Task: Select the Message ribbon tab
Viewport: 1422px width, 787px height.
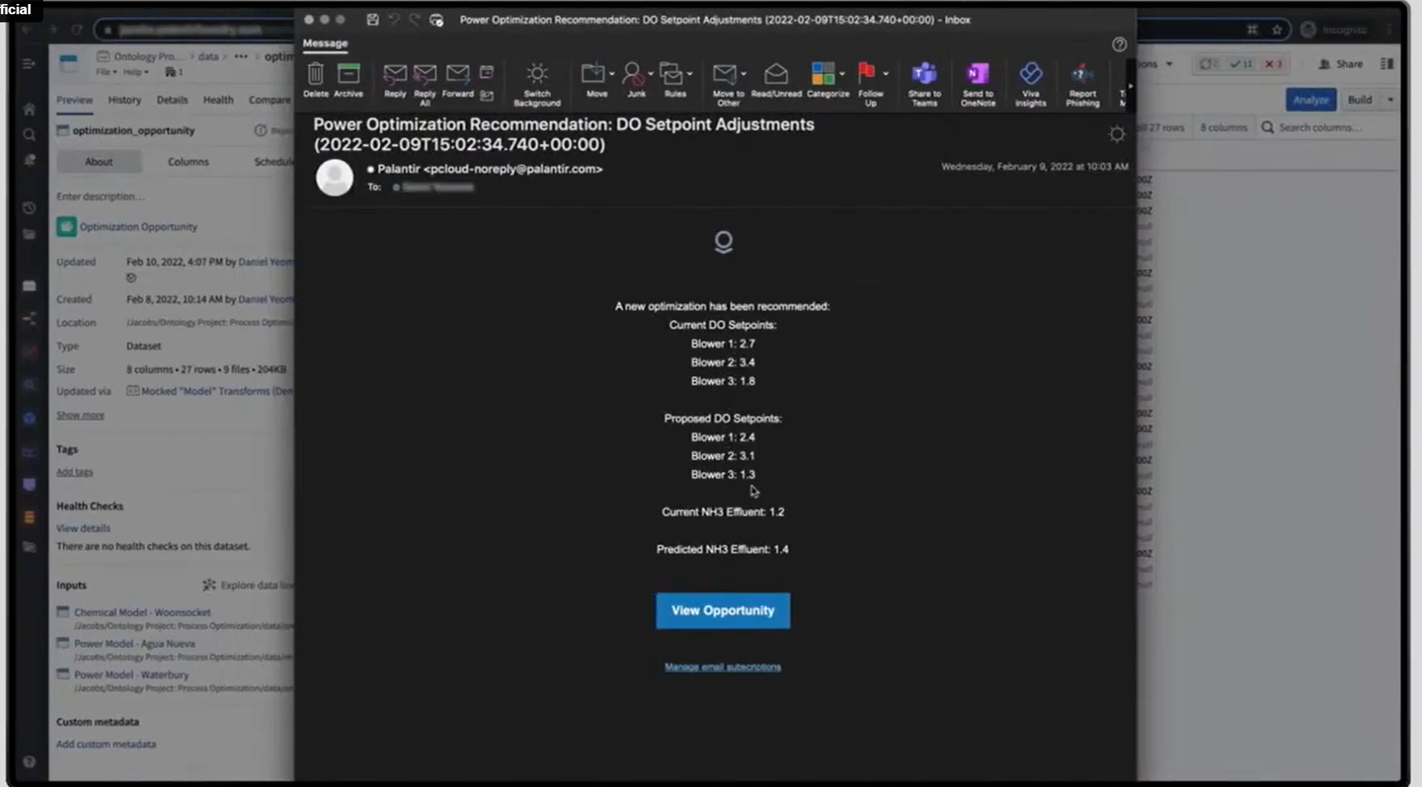Action: [325, 43]
